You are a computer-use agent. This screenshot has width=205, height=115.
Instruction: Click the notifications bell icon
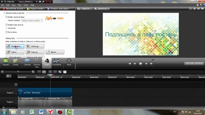(x=197, y=5)
